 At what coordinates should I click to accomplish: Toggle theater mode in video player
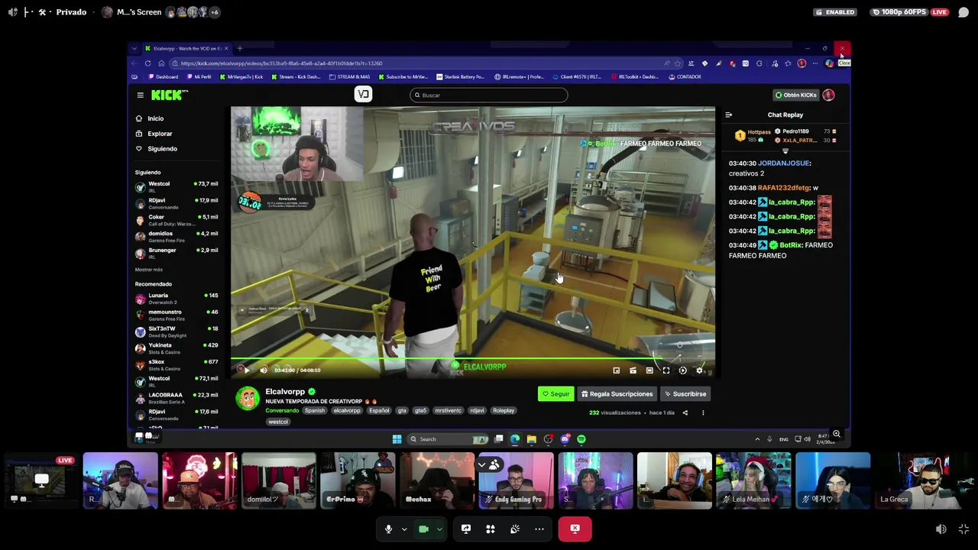point(649,370)
